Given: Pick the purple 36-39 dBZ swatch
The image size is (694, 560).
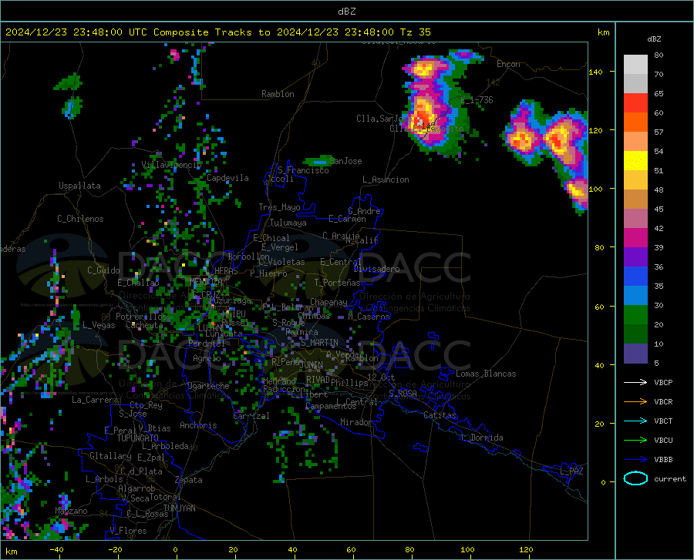Looking at the screenshot, I should point(635,257).
